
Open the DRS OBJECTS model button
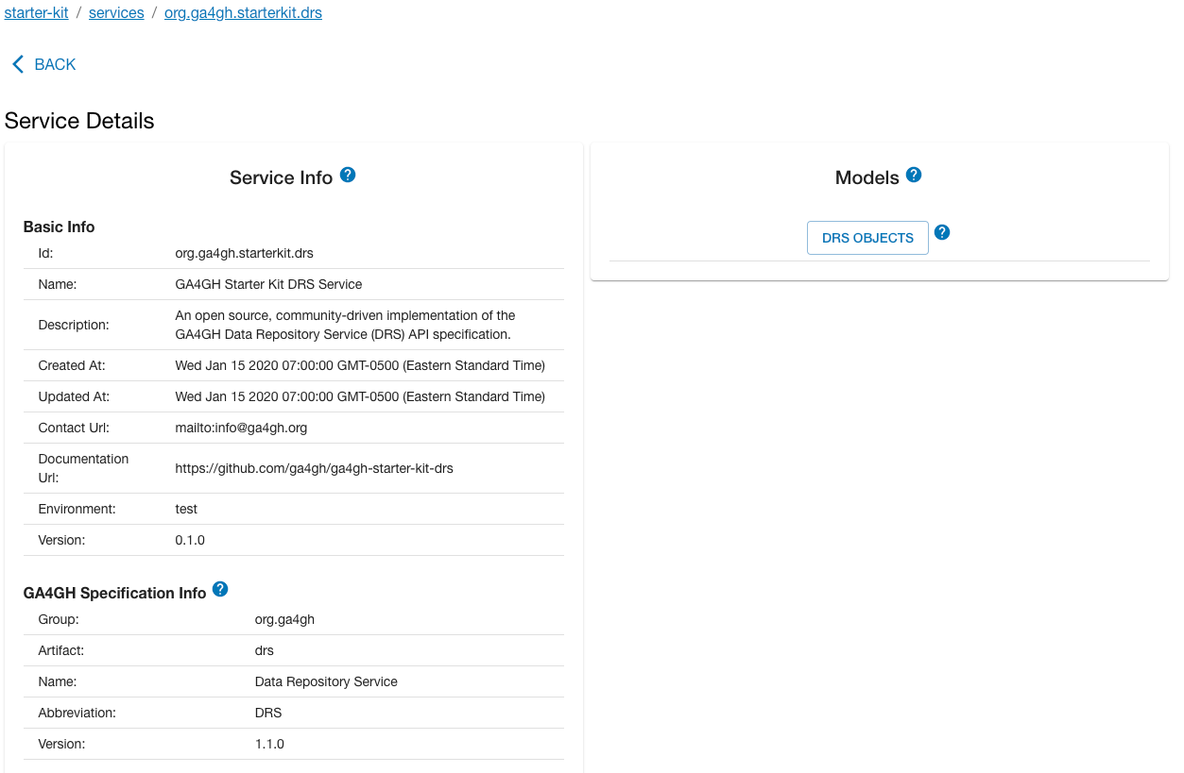pos(867,238)
